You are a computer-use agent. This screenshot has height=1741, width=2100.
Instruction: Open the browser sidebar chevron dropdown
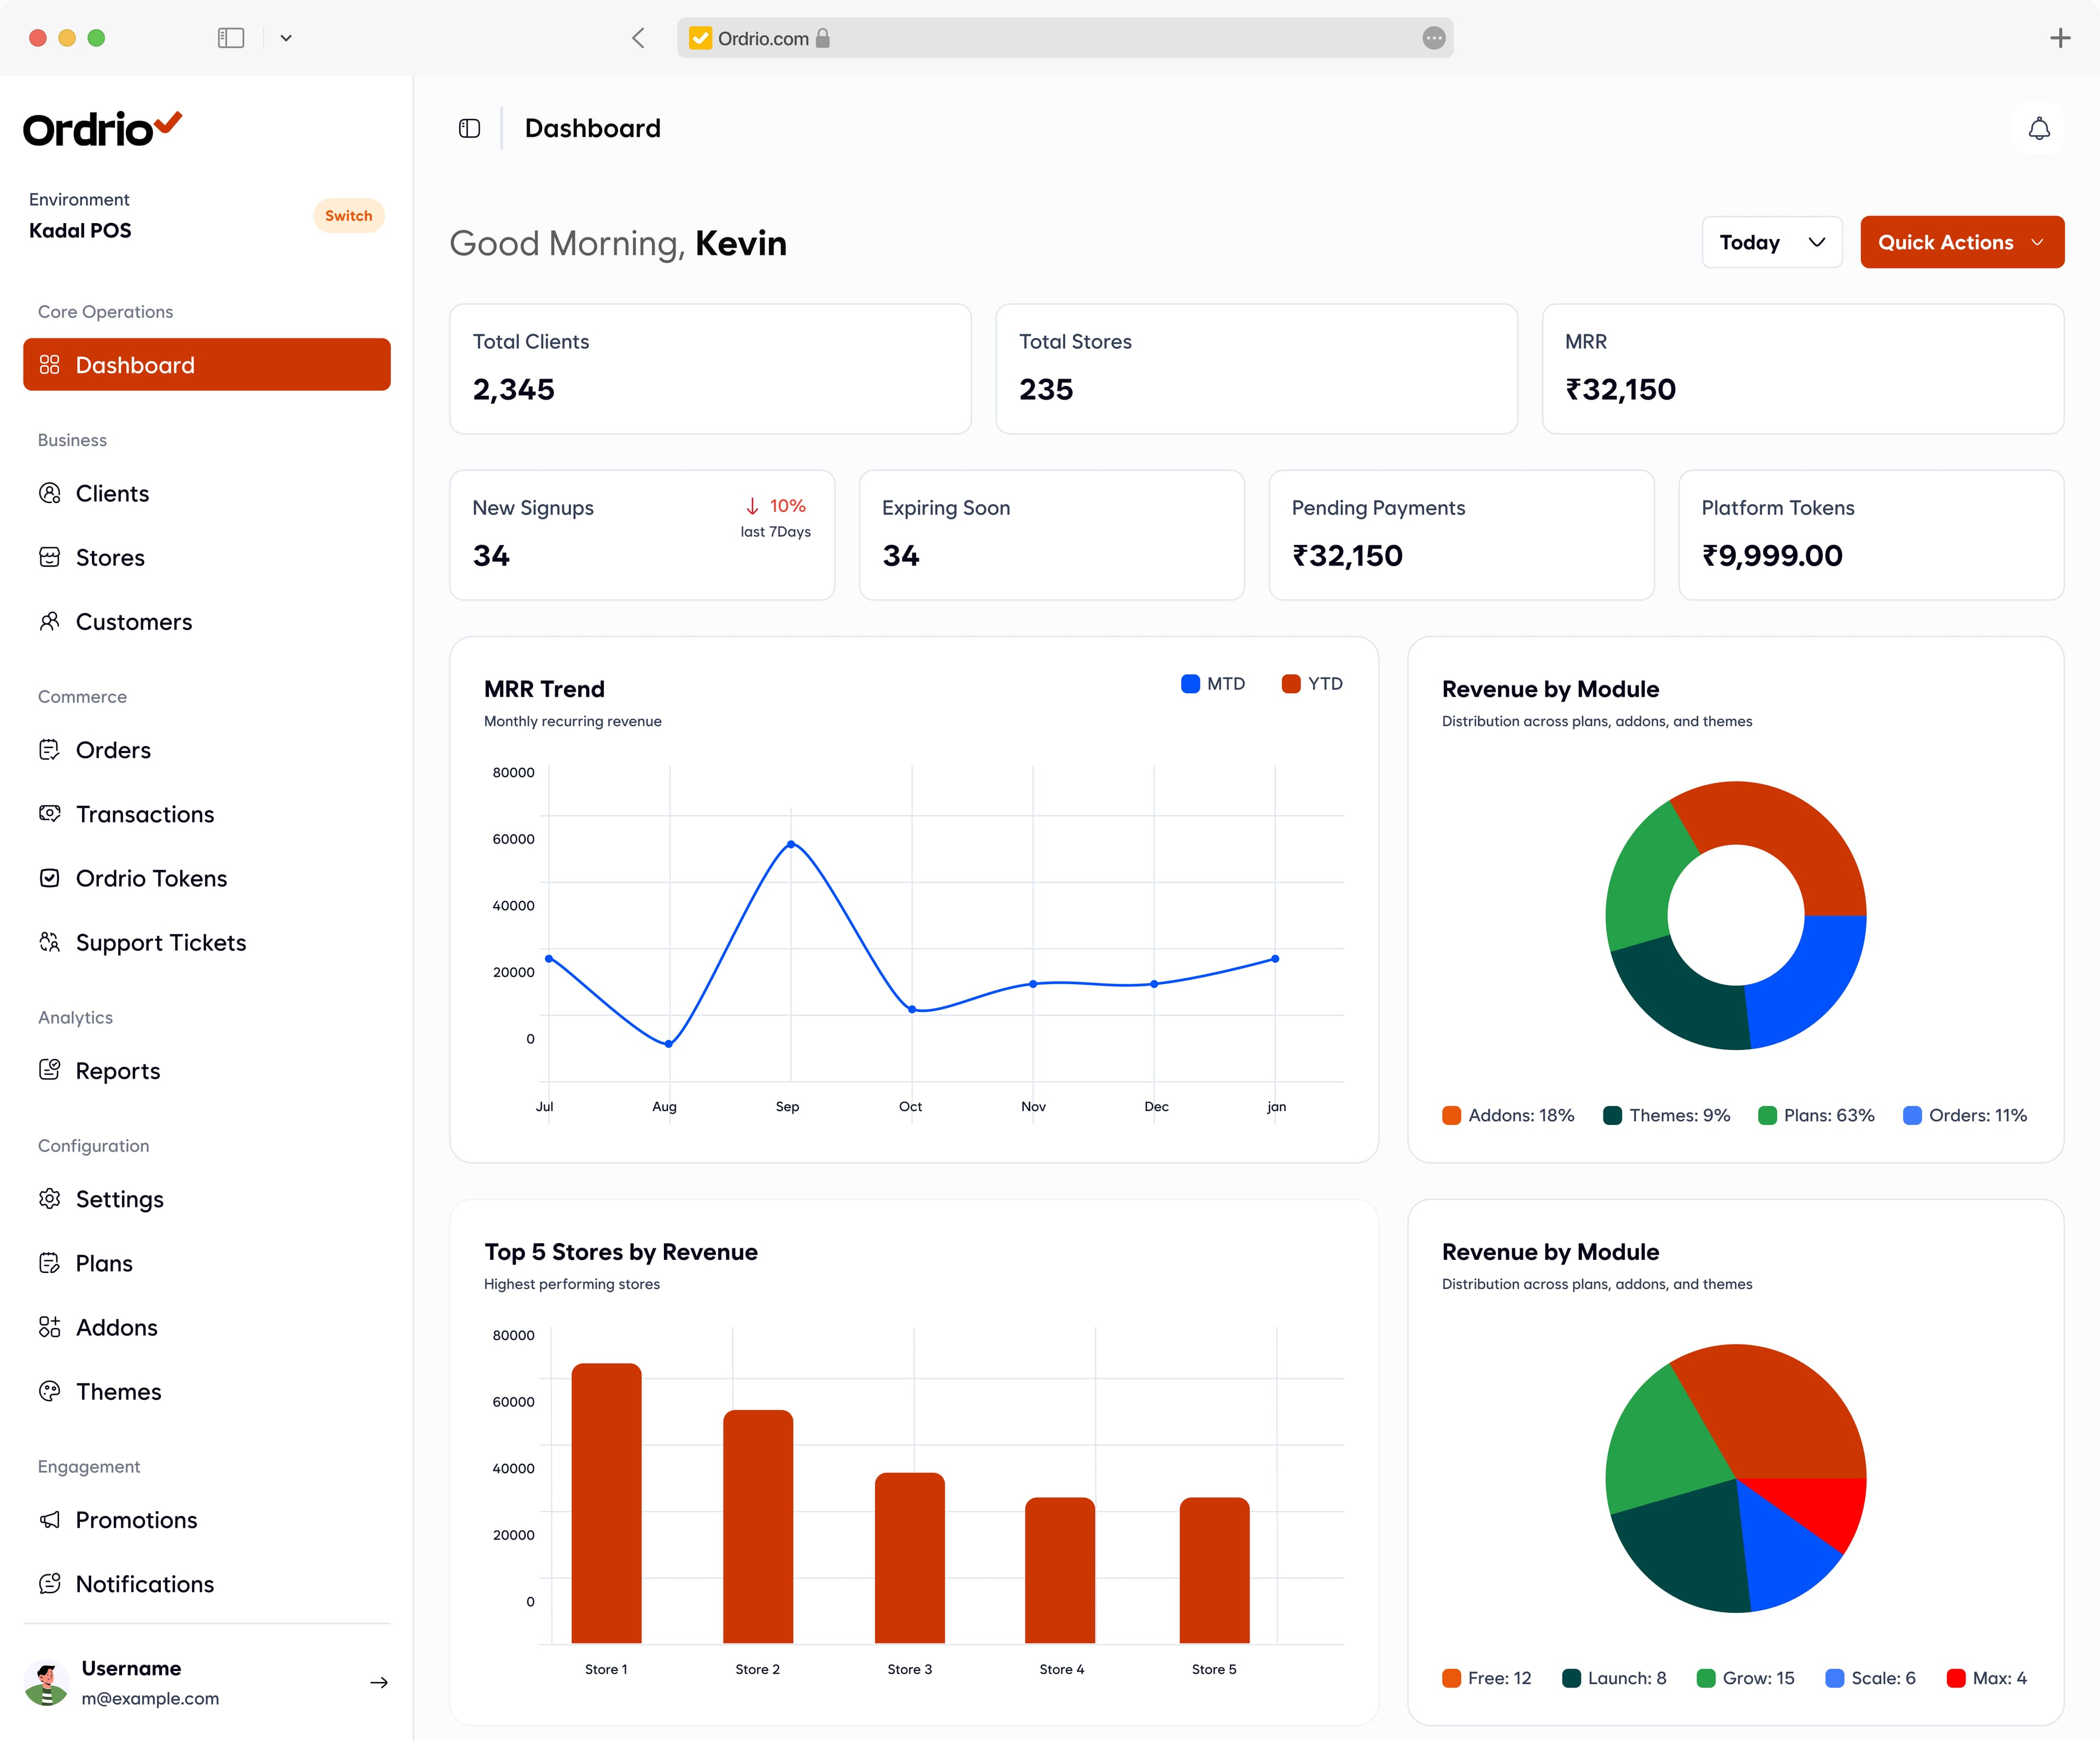click(x=286, y=38)
